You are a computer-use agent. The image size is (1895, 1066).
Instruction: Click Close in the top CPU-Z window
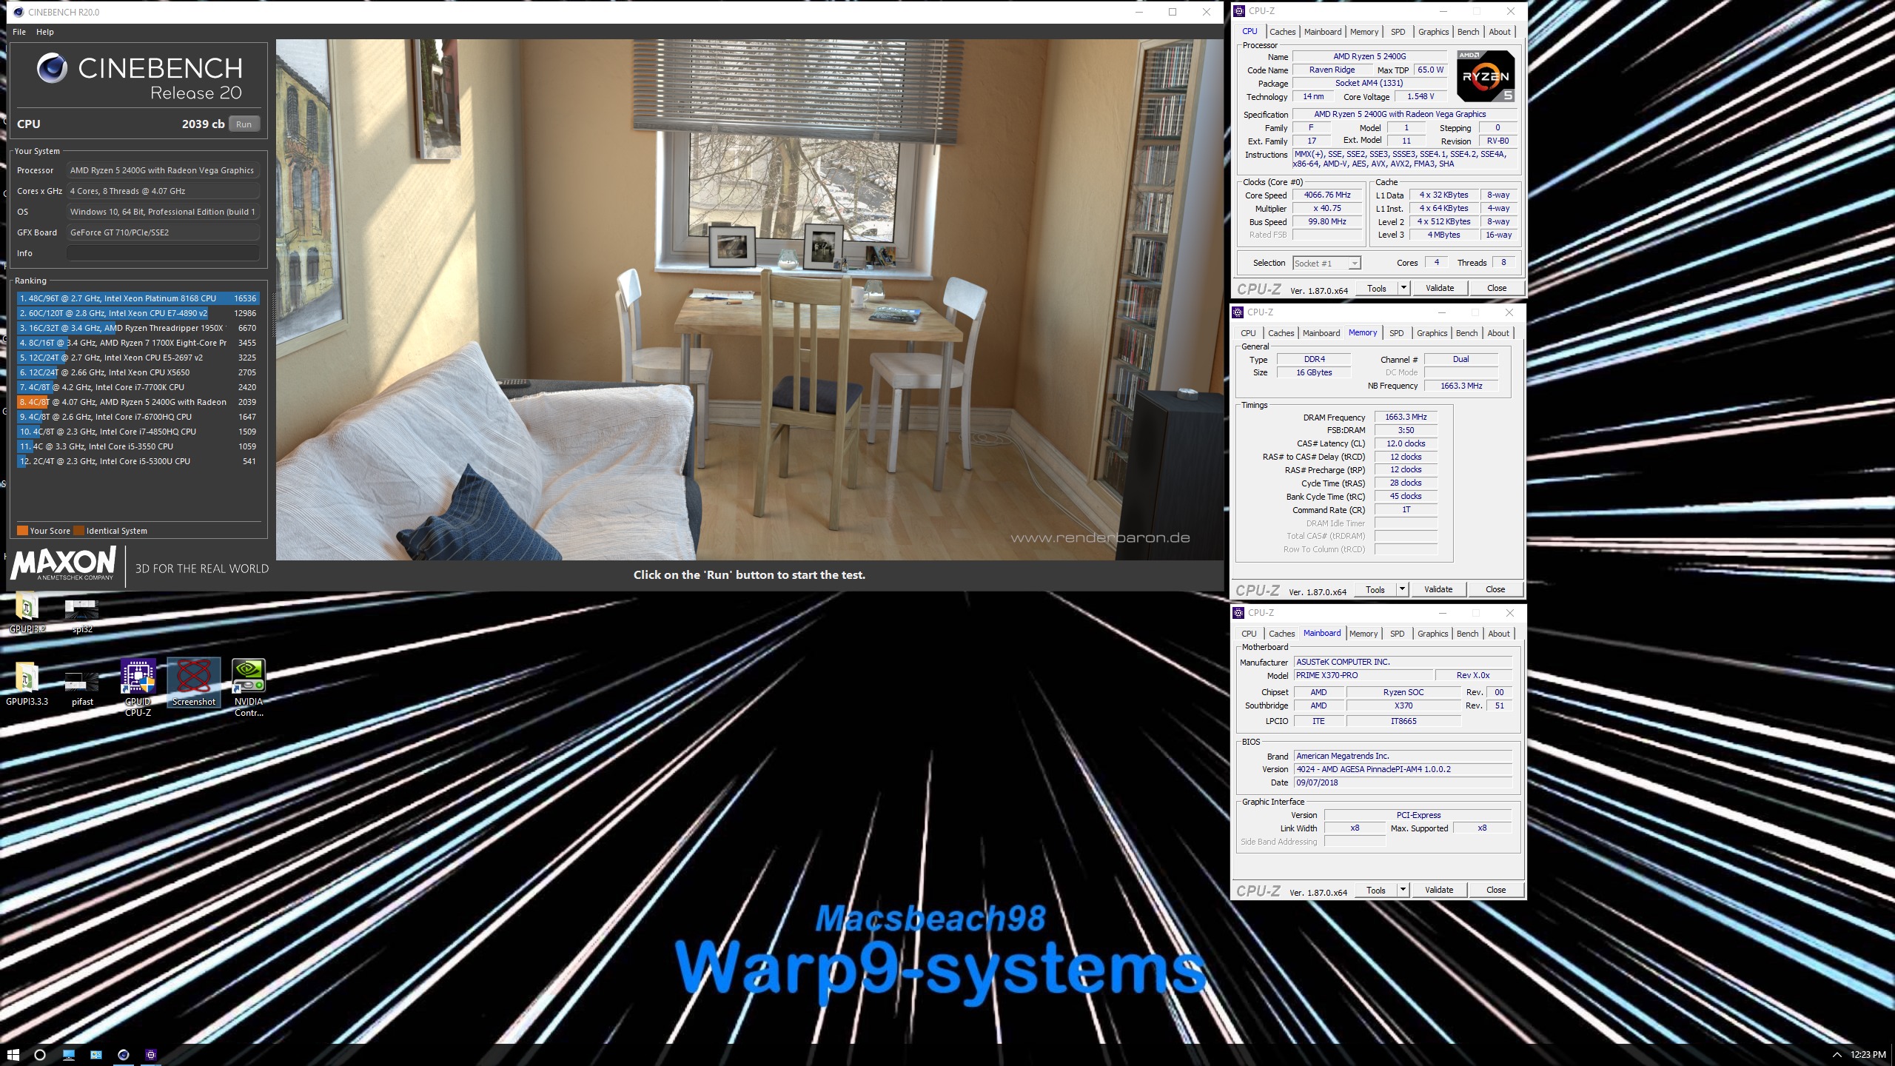[1497, 288]
